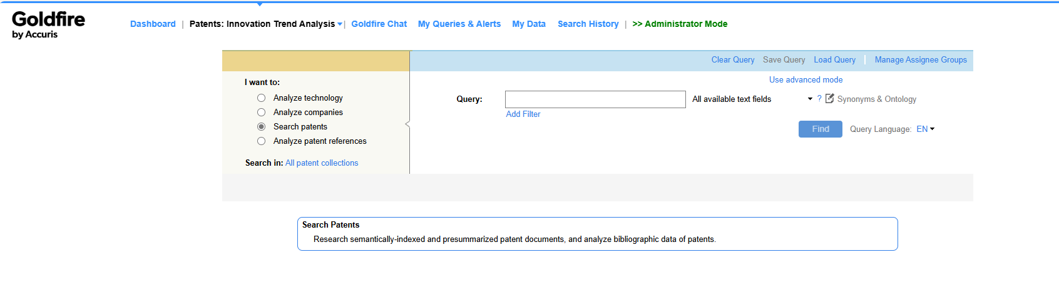1059x282 pixels.
Task: Go to Goldfire Chat
Action: 379,24
